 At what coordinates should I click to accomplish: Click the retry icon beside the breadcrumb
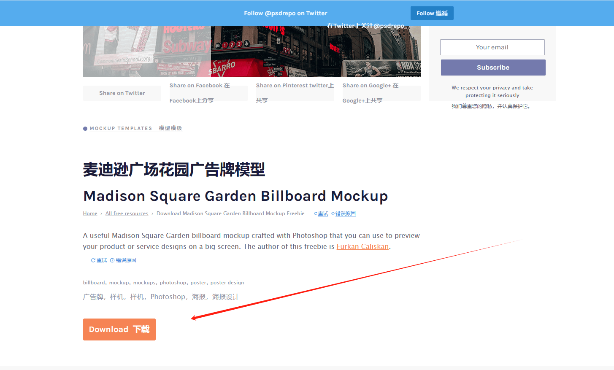coord(316,213)
